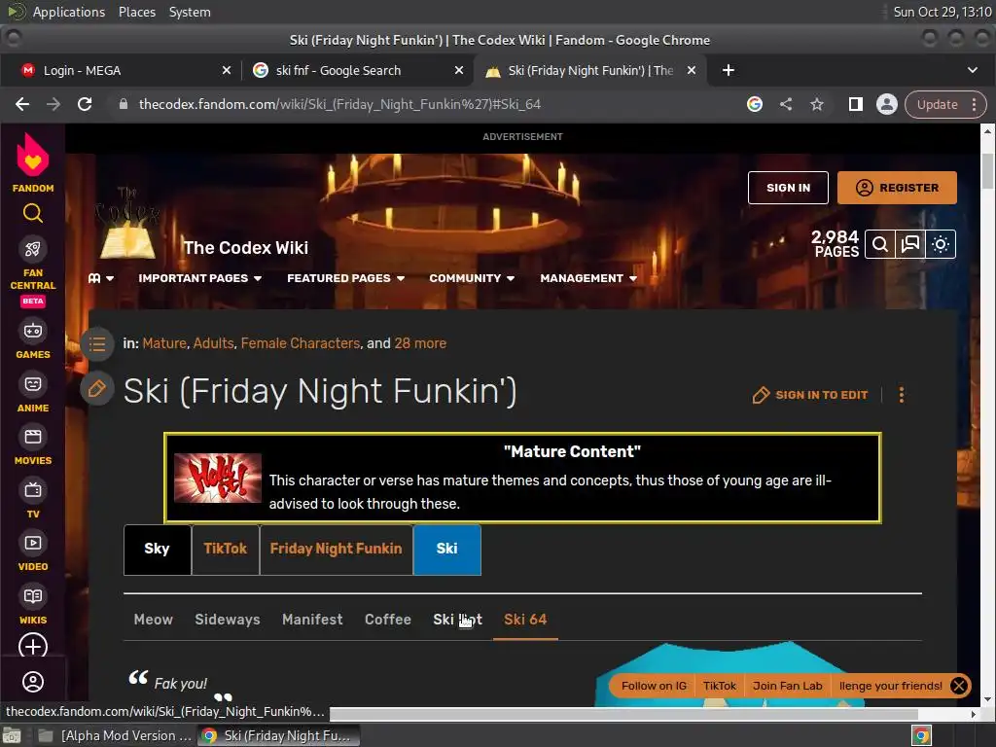The width and height of the screenshot is (996, 747).
Task: Open the sidebar user profile icon
Action: (33, 682)
